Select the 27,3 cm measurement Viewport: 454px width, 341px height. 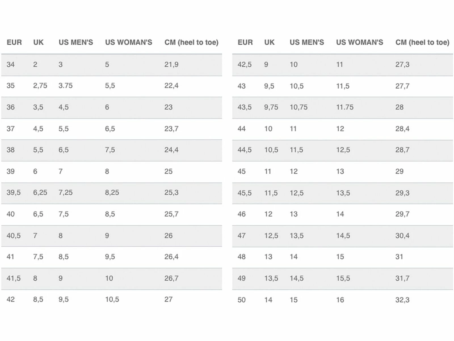click(402, 65)
